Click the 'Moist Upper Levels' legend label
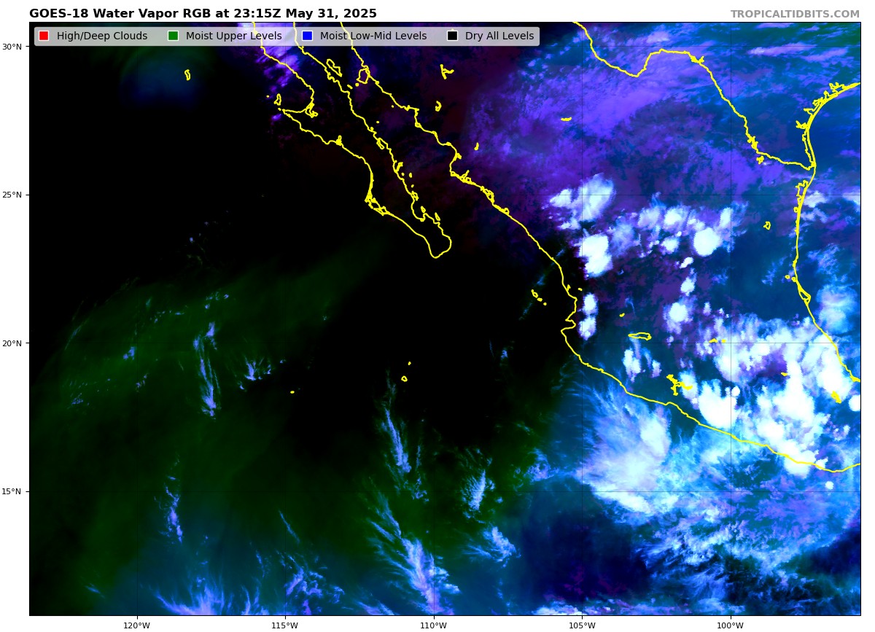The width and height of the screenshot is (875, 632). click(x=233, y=36)
